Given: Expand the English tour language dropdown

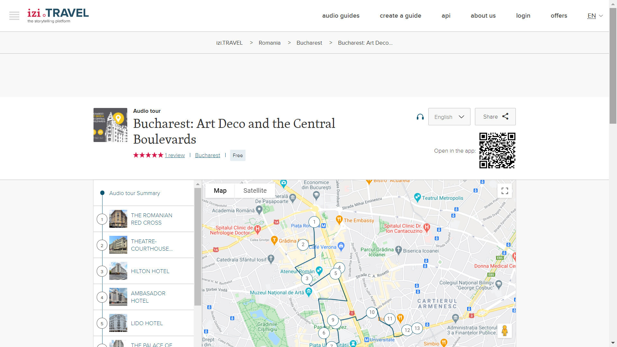Looking at the screenshot, I should [x=449, y=117].
